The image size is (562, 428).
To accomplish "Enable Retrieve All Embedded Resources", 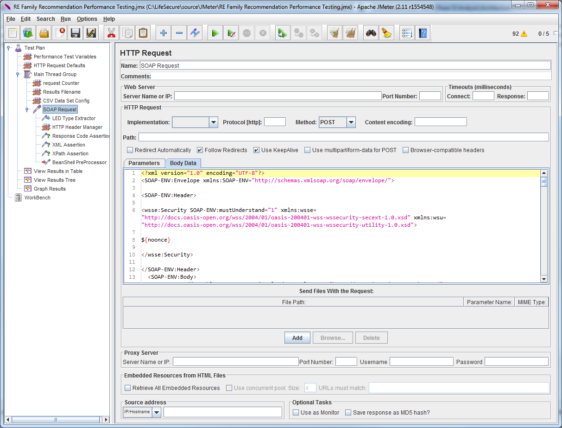I will coord(127,388).
